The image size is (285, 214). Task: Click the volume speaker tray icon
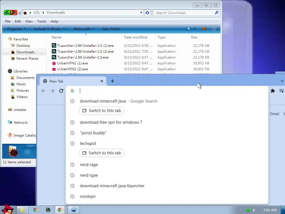coord(254,210)
